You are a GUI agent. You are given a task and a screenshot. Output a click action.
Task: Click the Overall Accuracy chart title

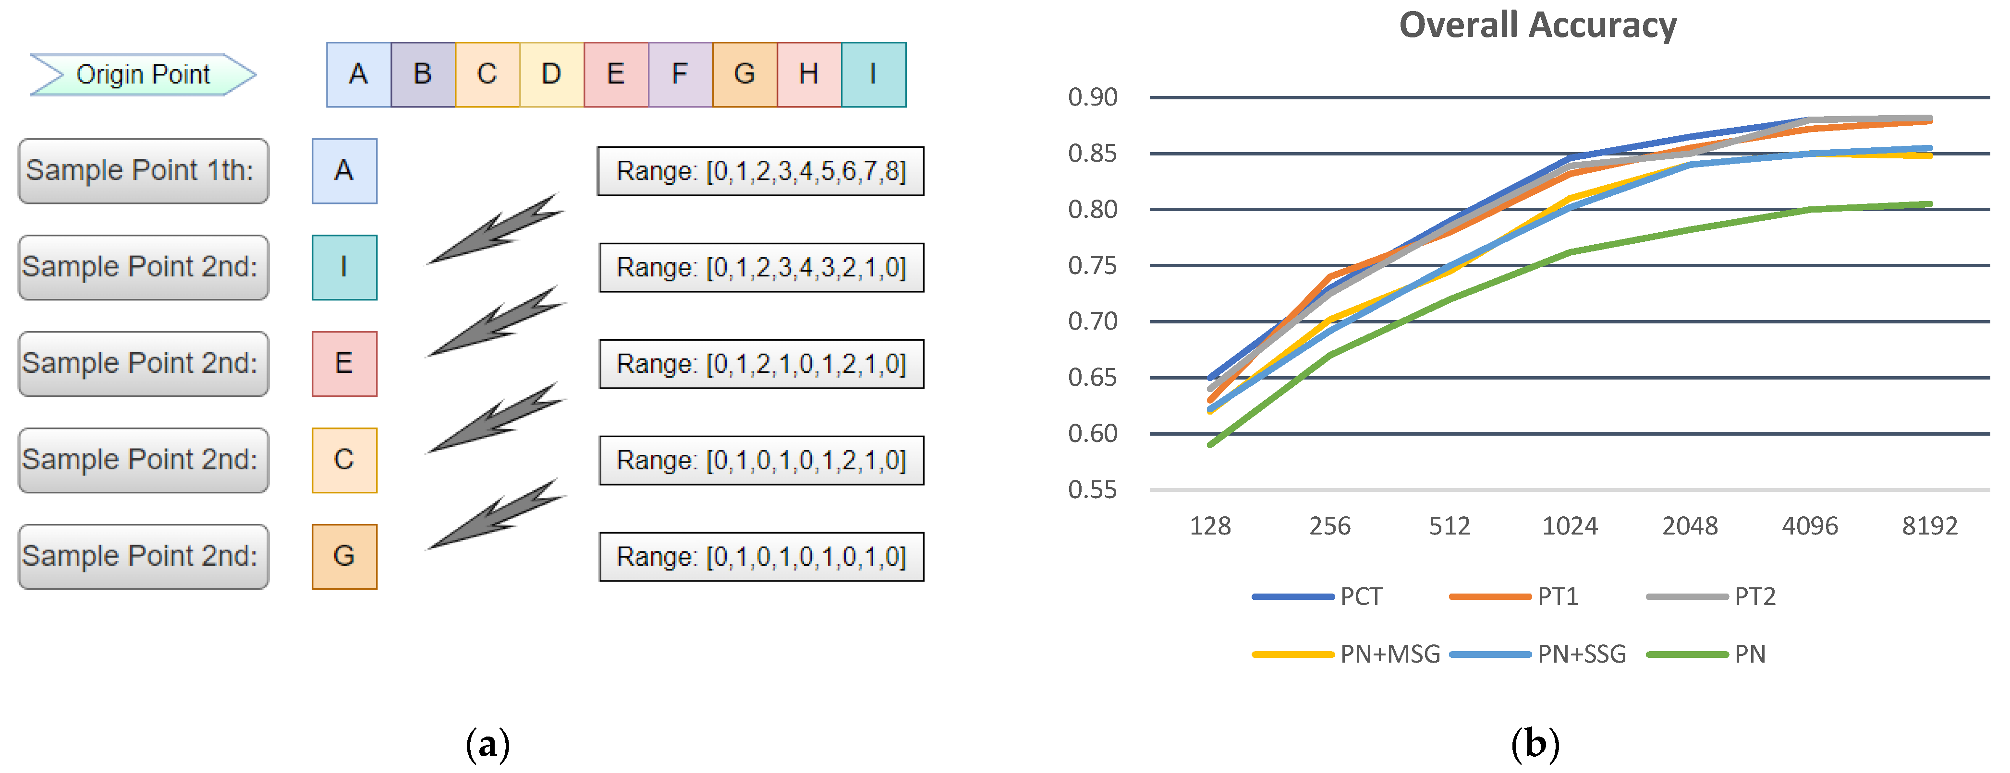point(1537,25)
